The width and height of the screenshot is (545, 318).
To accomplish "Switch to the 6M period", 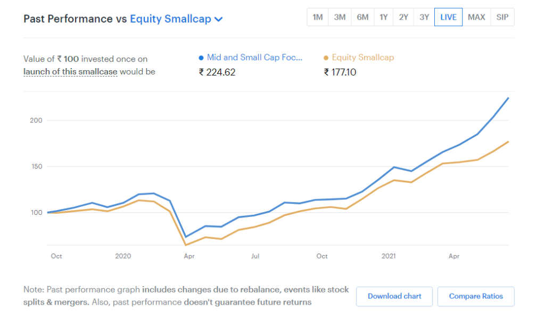I will click(x=362, y=17).
